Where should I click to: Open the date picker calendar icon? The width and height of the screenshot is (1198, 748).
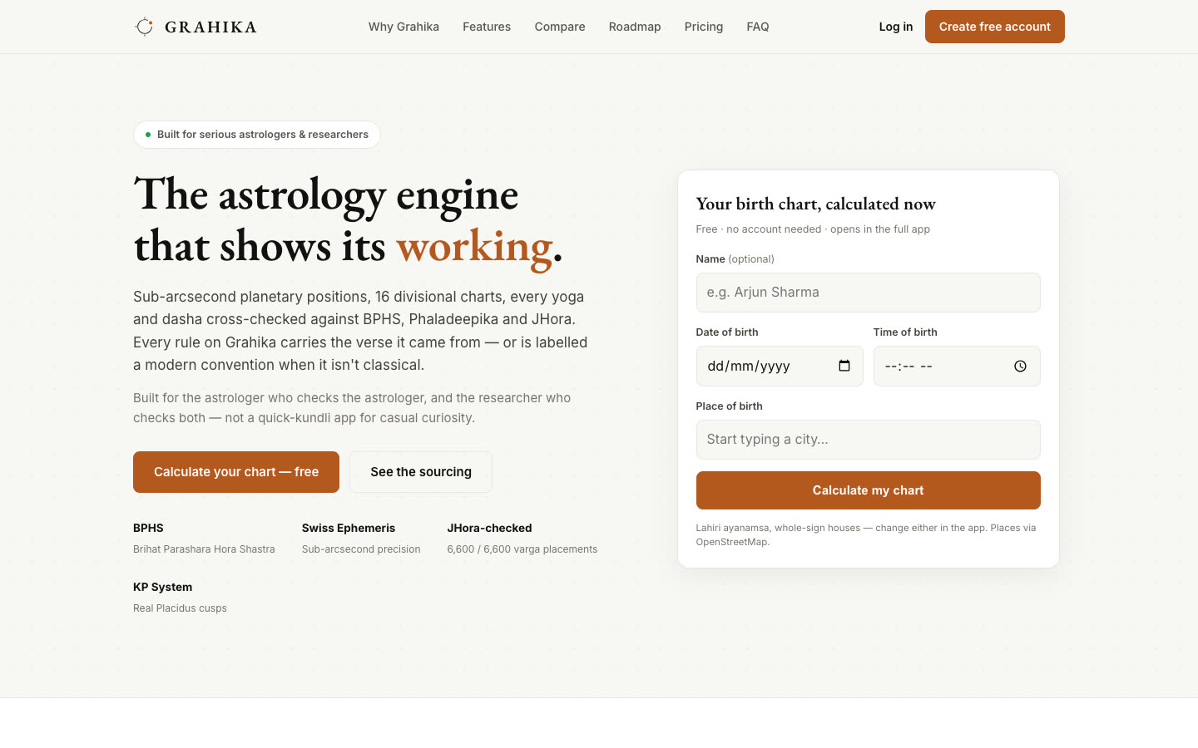click(844, 366)
